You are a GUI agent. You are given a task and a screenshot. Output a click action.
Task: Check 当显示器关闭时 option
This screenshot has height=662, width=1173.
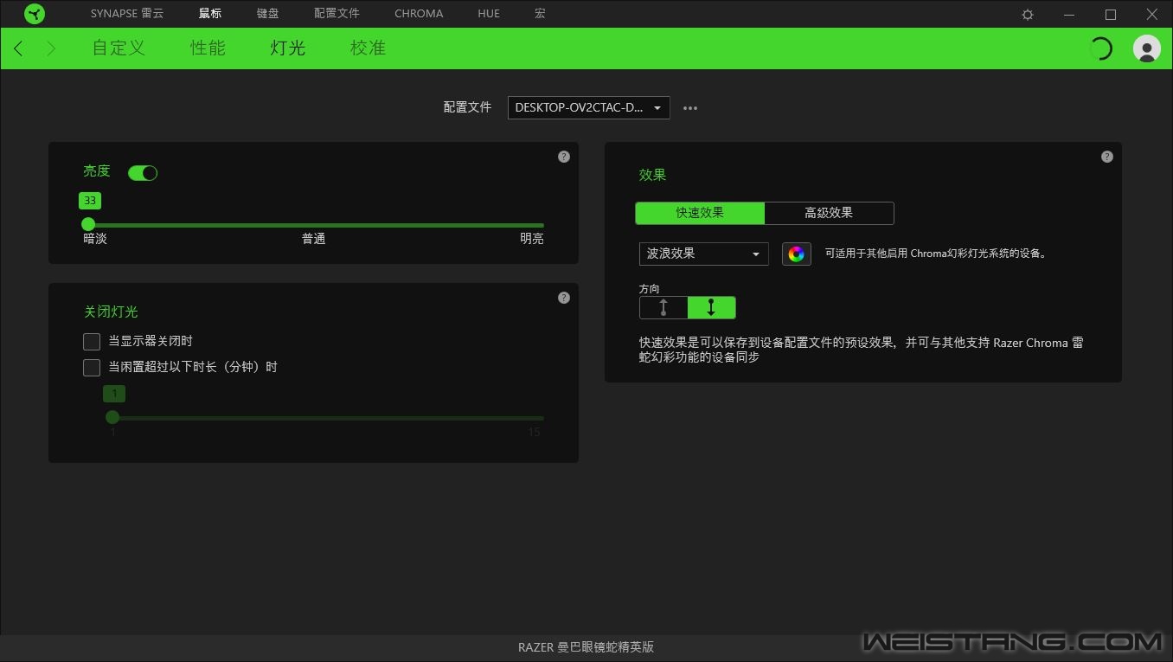click(x=92, y=342)
